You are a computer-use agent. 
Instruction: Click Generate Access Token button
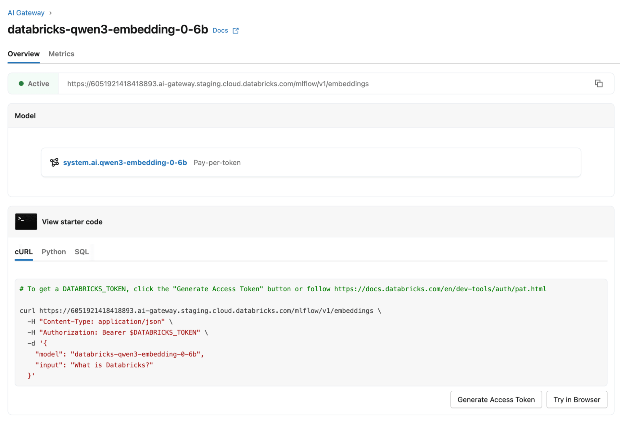(x=496, y=400)
